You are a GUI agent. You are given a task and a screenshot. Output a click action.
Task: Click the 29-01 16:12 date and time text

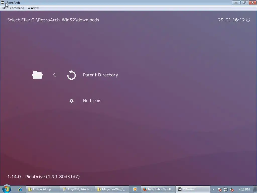[231, 20]
